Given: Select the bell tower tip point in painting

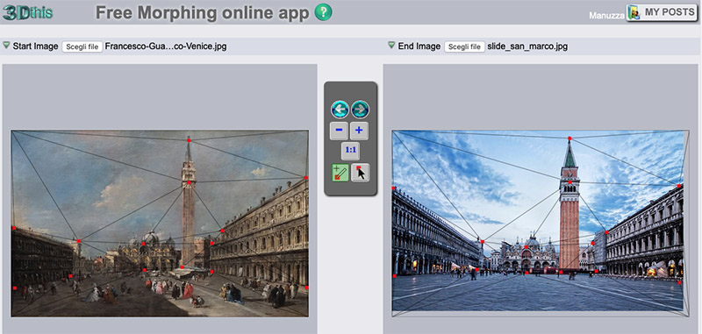Looking at the screenshot, I should [x=189, y=140].
